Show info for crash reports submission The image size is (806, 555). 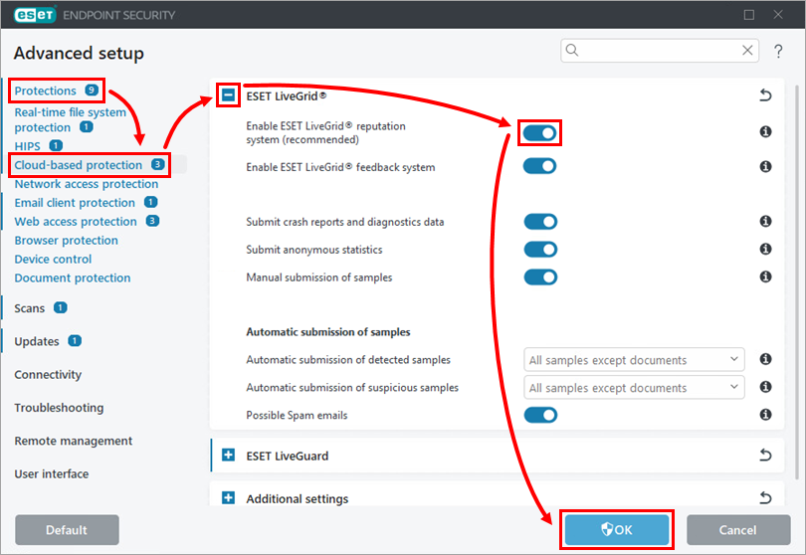[x=765, y=221]
